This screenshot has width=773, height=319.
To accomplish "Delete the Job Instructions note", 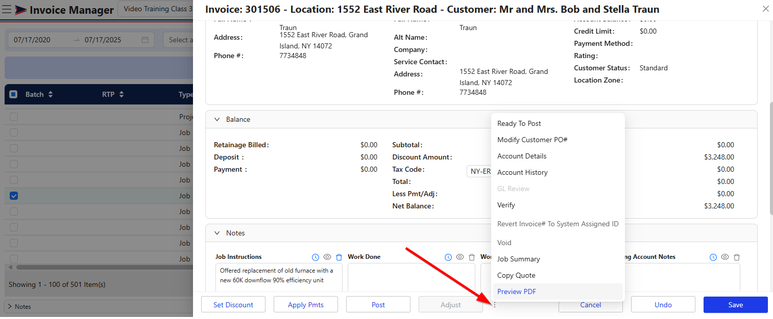I will pos(339,257).
